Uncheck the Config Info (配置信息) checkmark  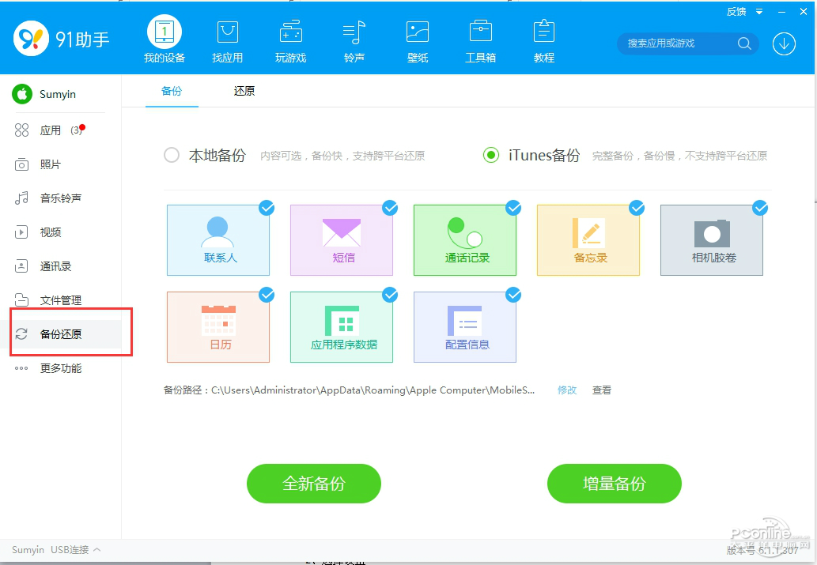514,296
